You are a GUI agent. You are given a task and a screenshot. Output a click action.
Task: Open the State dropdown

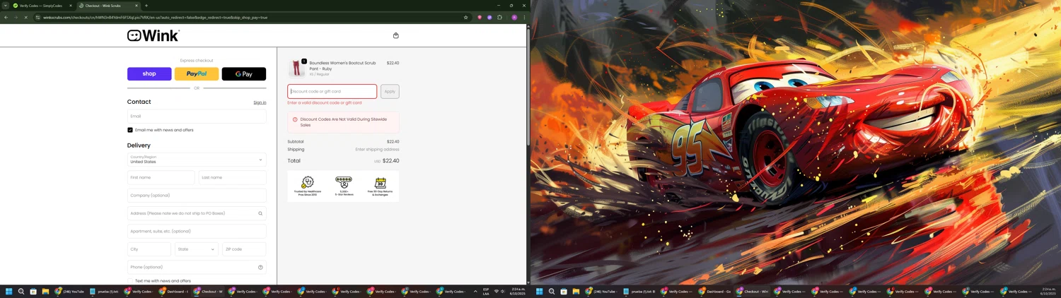click(x=197, y=249)
